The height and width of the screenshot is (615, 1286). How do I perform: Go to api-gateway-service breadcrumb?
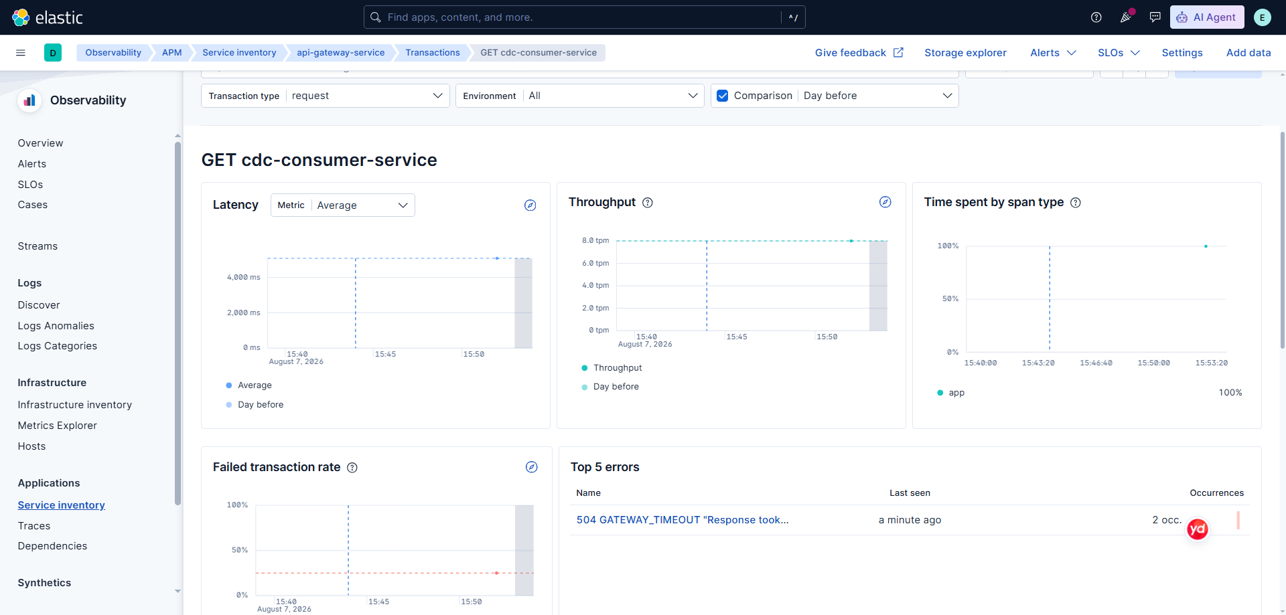coord(341,53)
